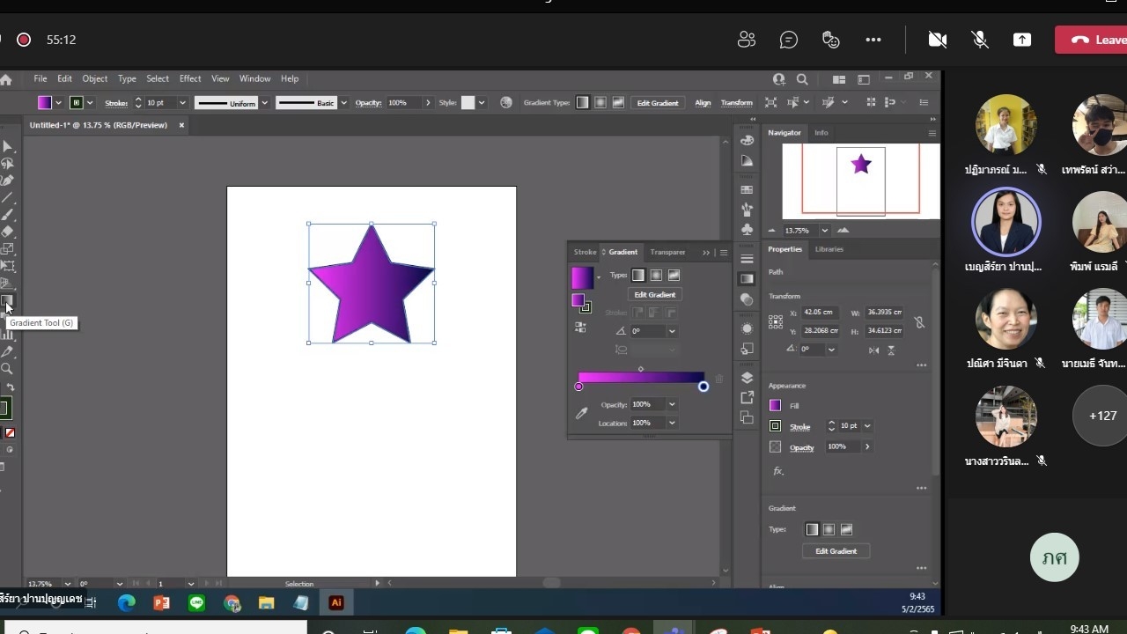
Task: Open more actions ellipsis in meeting bar
Action: [873, 40]
